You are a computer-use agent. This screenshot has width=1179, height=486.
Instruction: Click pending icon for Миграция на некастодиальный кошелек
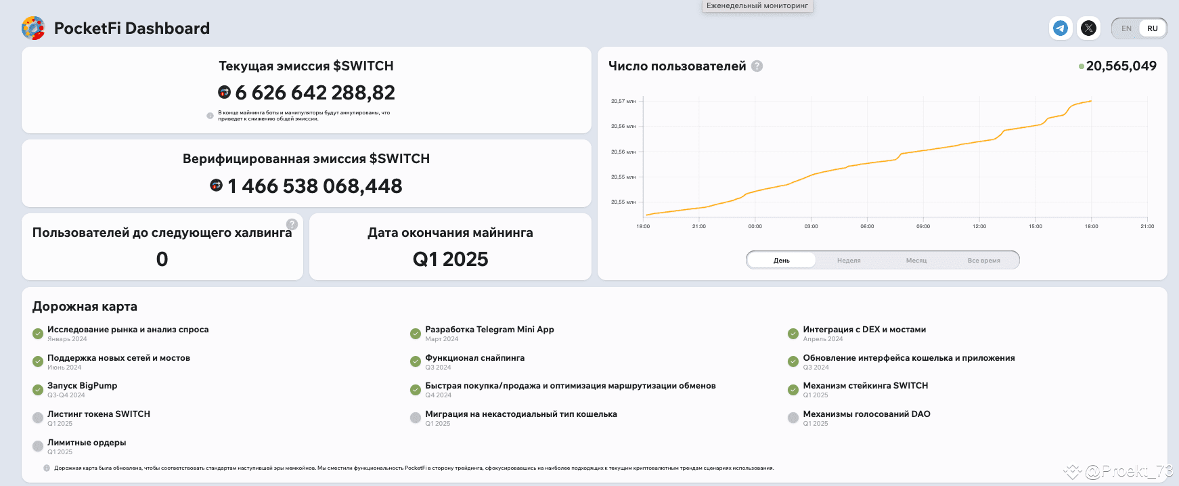pos(416,418)
